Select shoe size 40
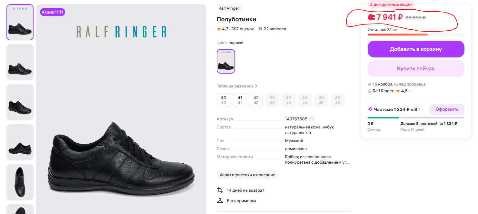The image size is (478, 214). tap(224, 100)
